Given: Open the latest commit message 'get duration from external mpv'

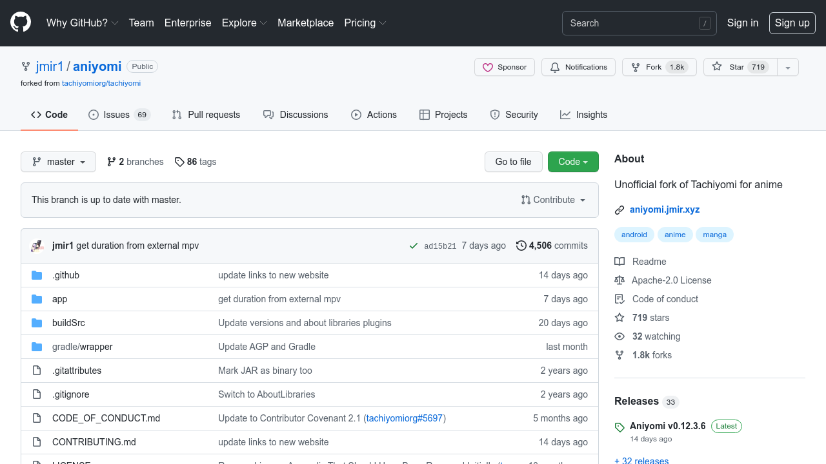Looking at the screenshot, I should (x=137, y=246).
